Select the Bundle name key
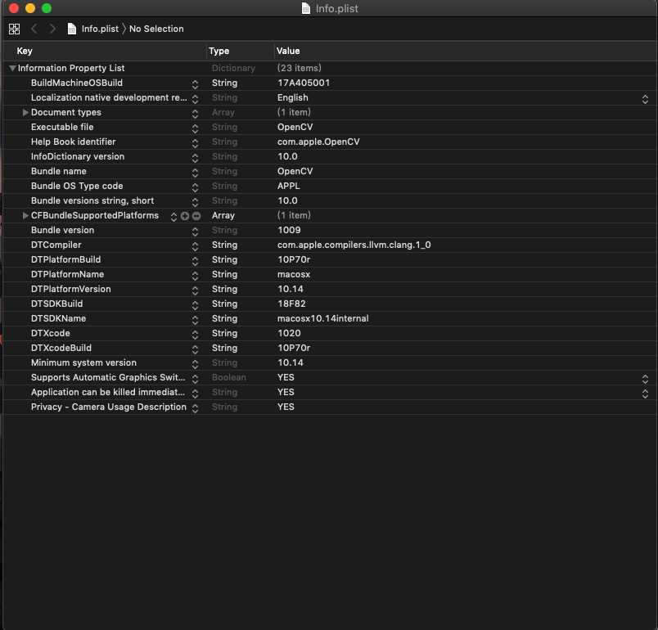Screen dimensions: 658x630 (58, 171)
